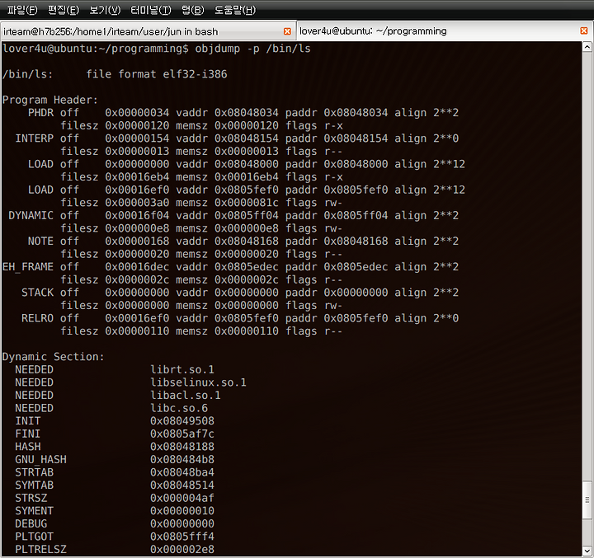Click the SYMENT value 0x00000010
The height and width of the screenshot is (558, 594).
[182, 512]
